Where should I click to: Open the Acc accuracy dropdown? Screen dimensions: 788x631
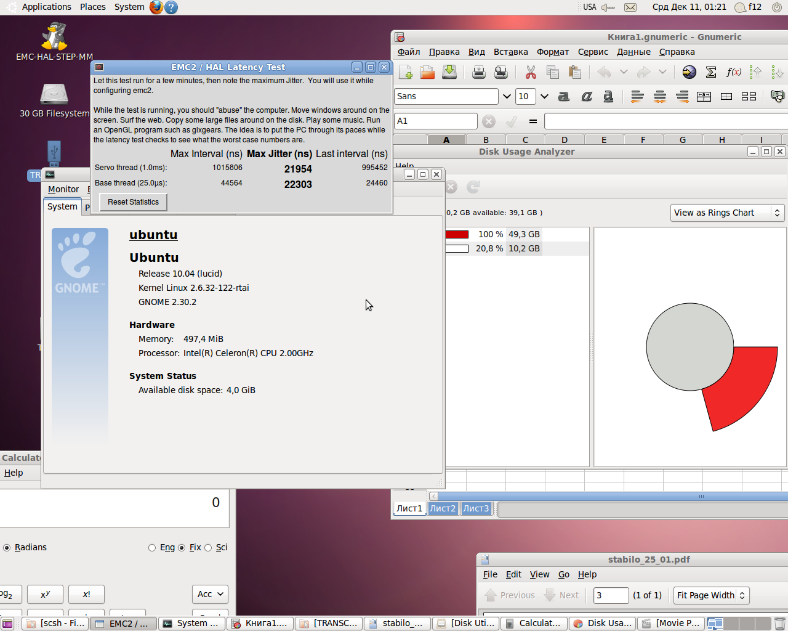pyautogui.click(x=210, y=594)
